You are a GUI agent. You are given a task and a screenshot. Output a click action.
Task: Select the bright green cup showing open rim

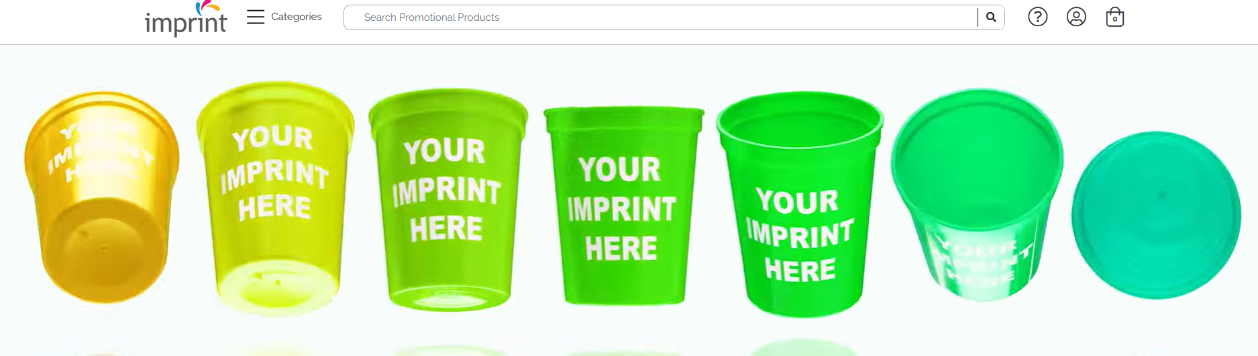tap(800, 204)
